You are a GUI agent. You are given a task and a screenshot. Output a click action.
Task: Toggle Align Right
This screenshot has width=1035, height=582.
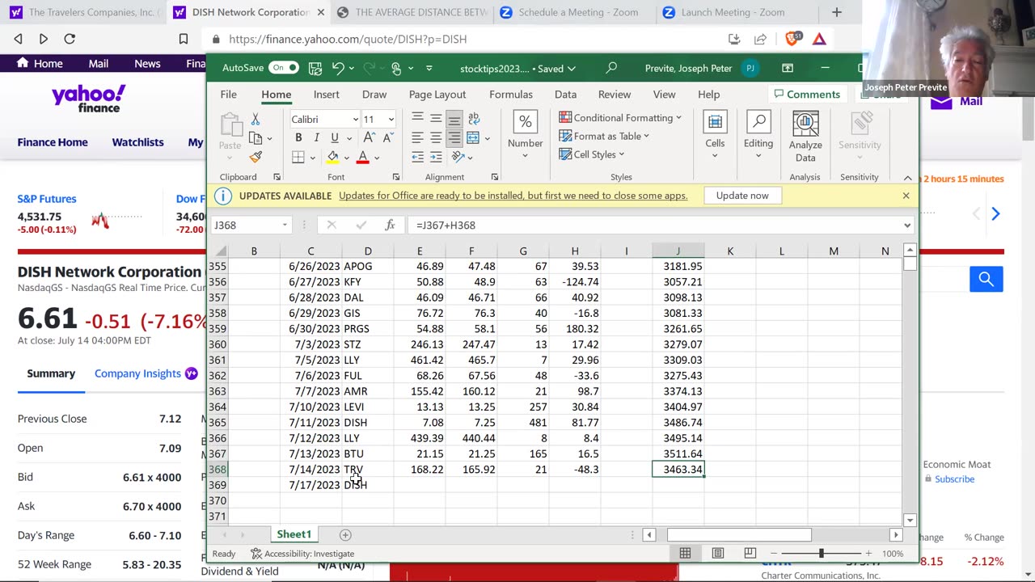pos(454,138)
